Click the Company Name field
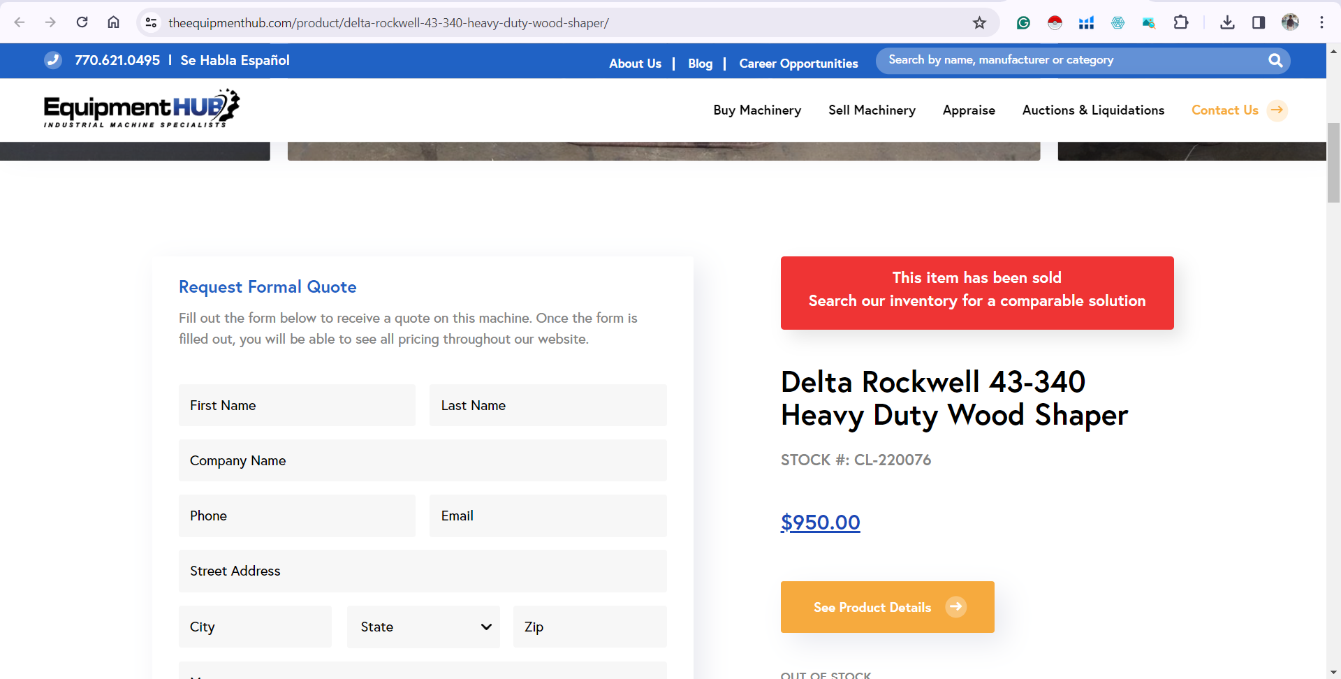This screenshot has height=679, width=1341. (x=423, y=460)
